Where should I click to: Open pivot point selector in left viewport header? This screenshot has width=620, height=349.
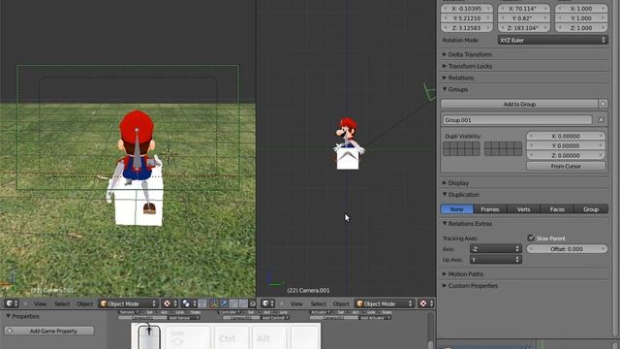tap(189, 303)
